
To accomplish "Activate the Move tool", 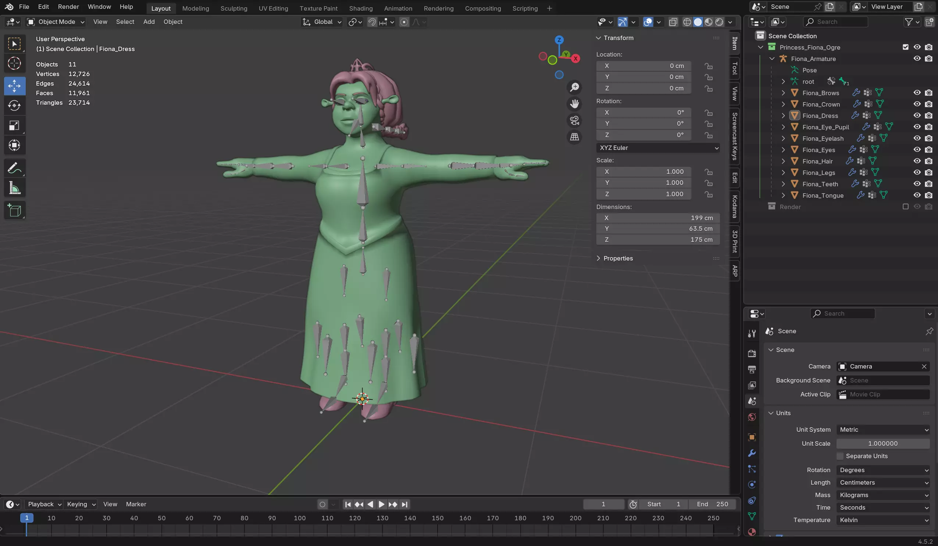I will [14, 86].
